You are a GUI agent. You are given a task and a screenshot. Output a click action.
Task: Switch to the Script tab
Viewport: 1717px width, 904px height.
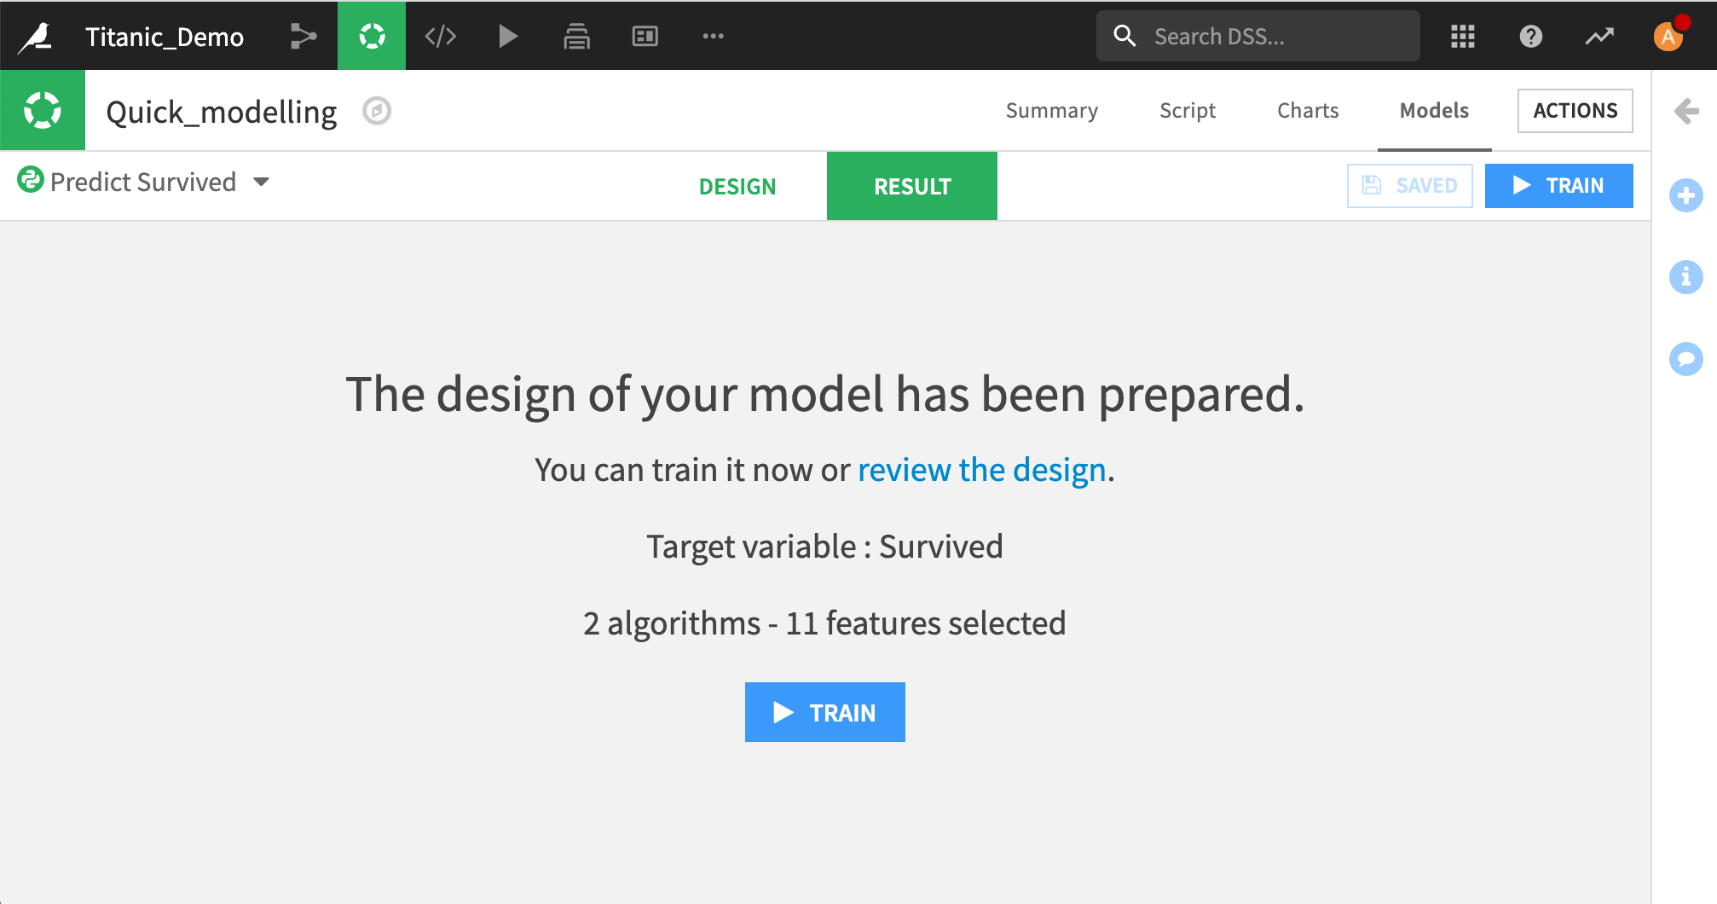(1188, 111)
